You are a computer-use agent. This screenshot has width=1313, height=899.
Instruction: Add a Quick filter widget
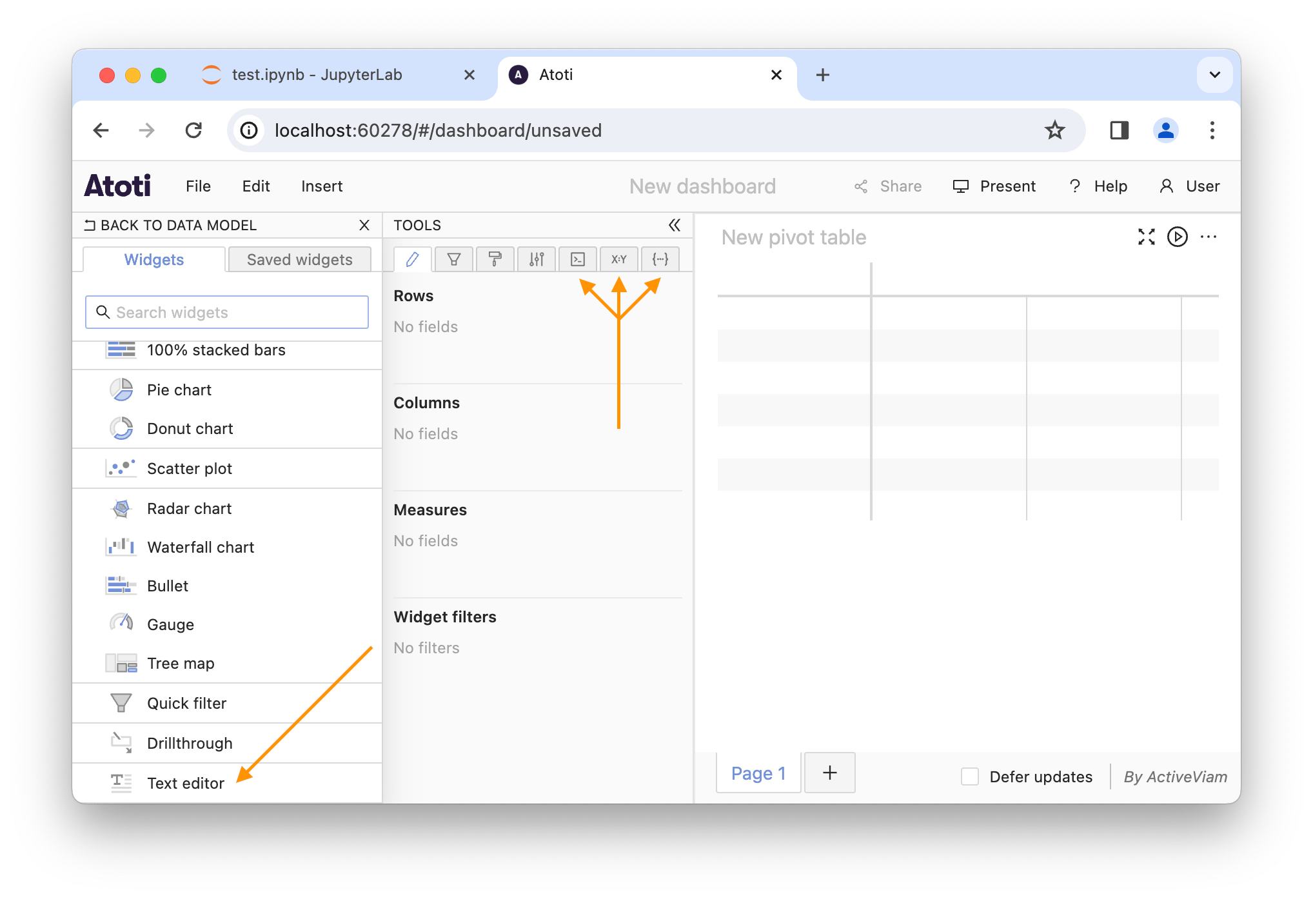(x=227, y=703)
